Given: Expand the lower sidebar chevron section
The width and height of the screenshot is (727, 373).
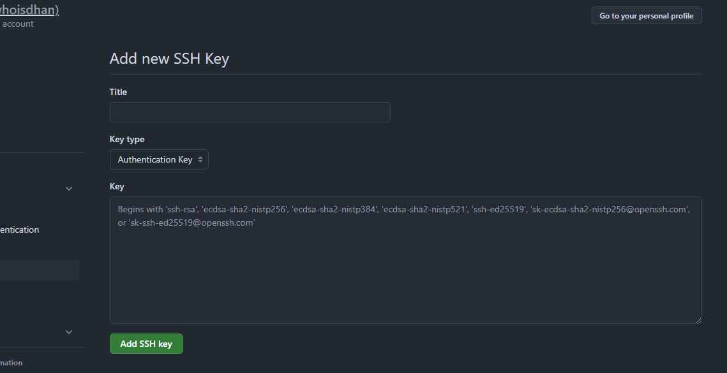Looking at the screenshot, I should click(69, 332).
